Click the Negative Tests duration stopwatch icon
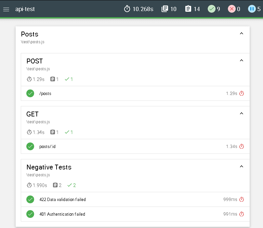The height and width of the screenshot is (228, 263). (x=29, y=185)
